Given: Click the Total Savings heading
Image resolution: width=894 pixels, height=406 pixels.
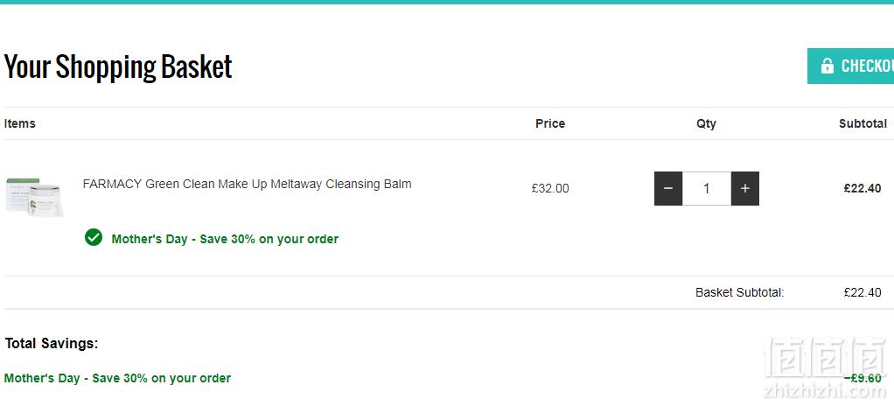Looking at the screenshot, I should 52,343.
